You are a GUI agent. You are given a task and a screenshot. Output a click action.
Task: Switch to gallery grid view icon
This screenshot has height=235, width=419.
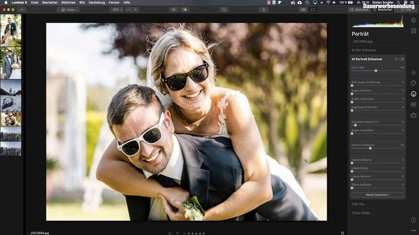(x=303, y=10)
